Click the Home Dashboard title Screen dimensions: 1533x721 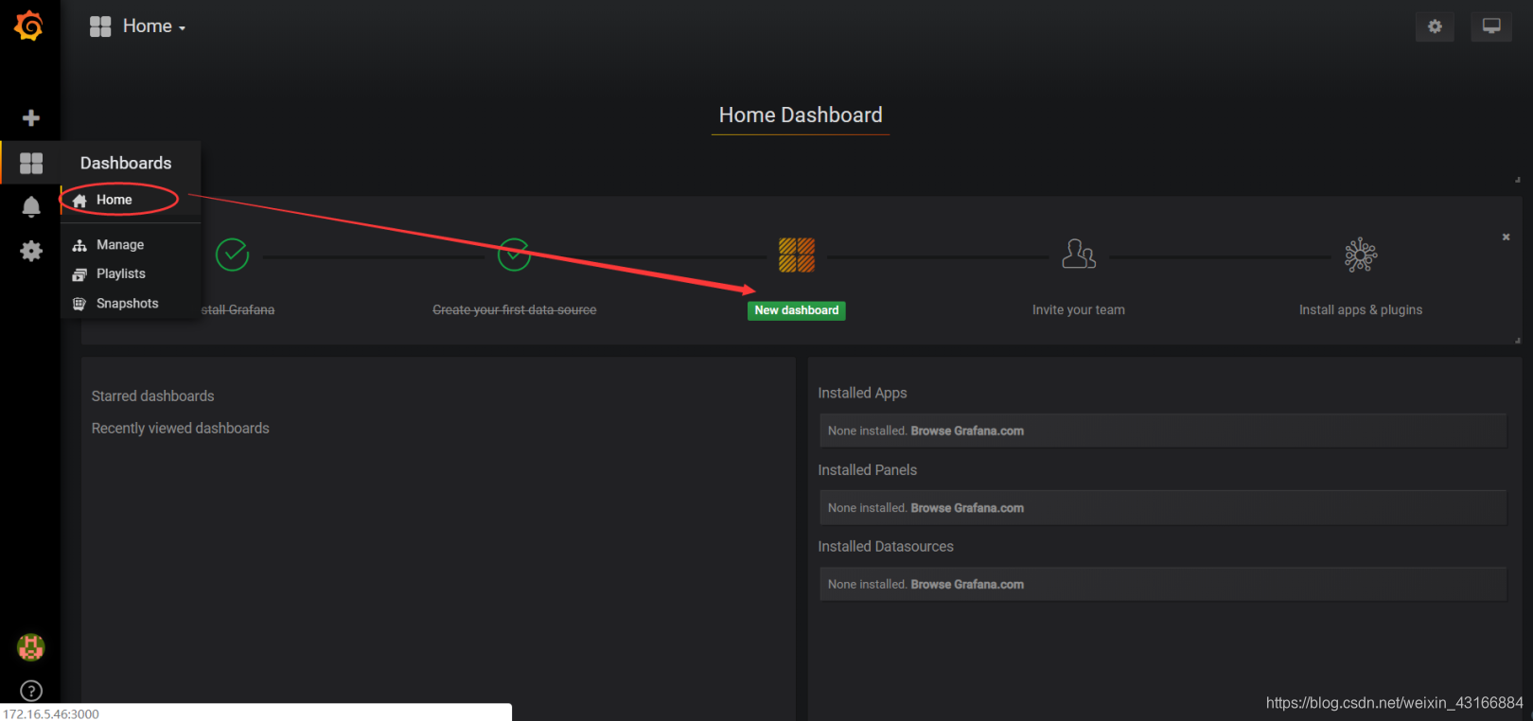click(801, 114)
